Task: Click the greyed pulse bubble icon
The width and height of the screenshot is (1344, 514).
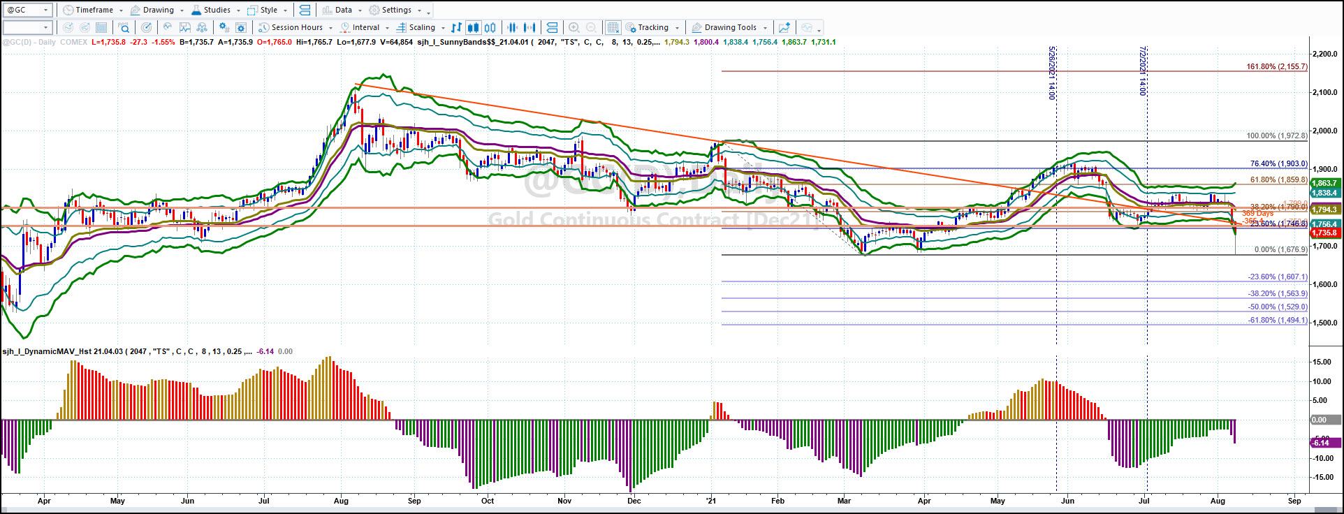Action: [x=807, y=27]
